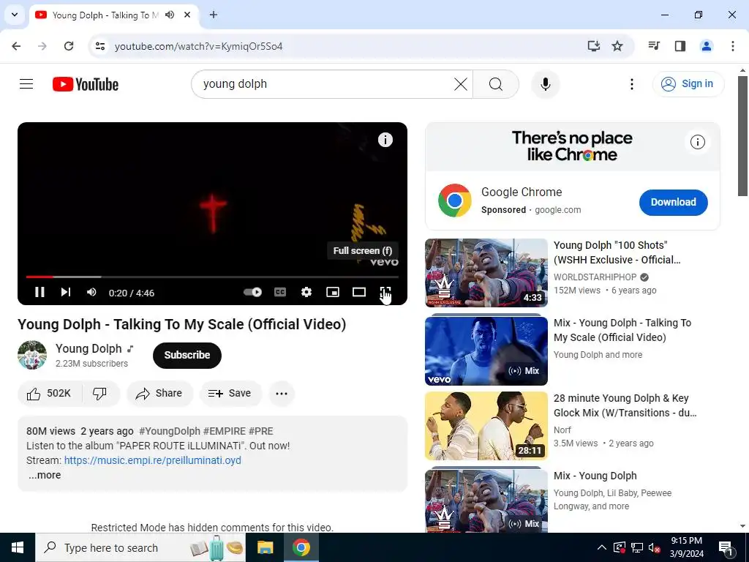Image resolution: width=749 pixels, height=562 pixels.
Task: Open the #YoungDolph hashtag
Action: click(170, 431)
